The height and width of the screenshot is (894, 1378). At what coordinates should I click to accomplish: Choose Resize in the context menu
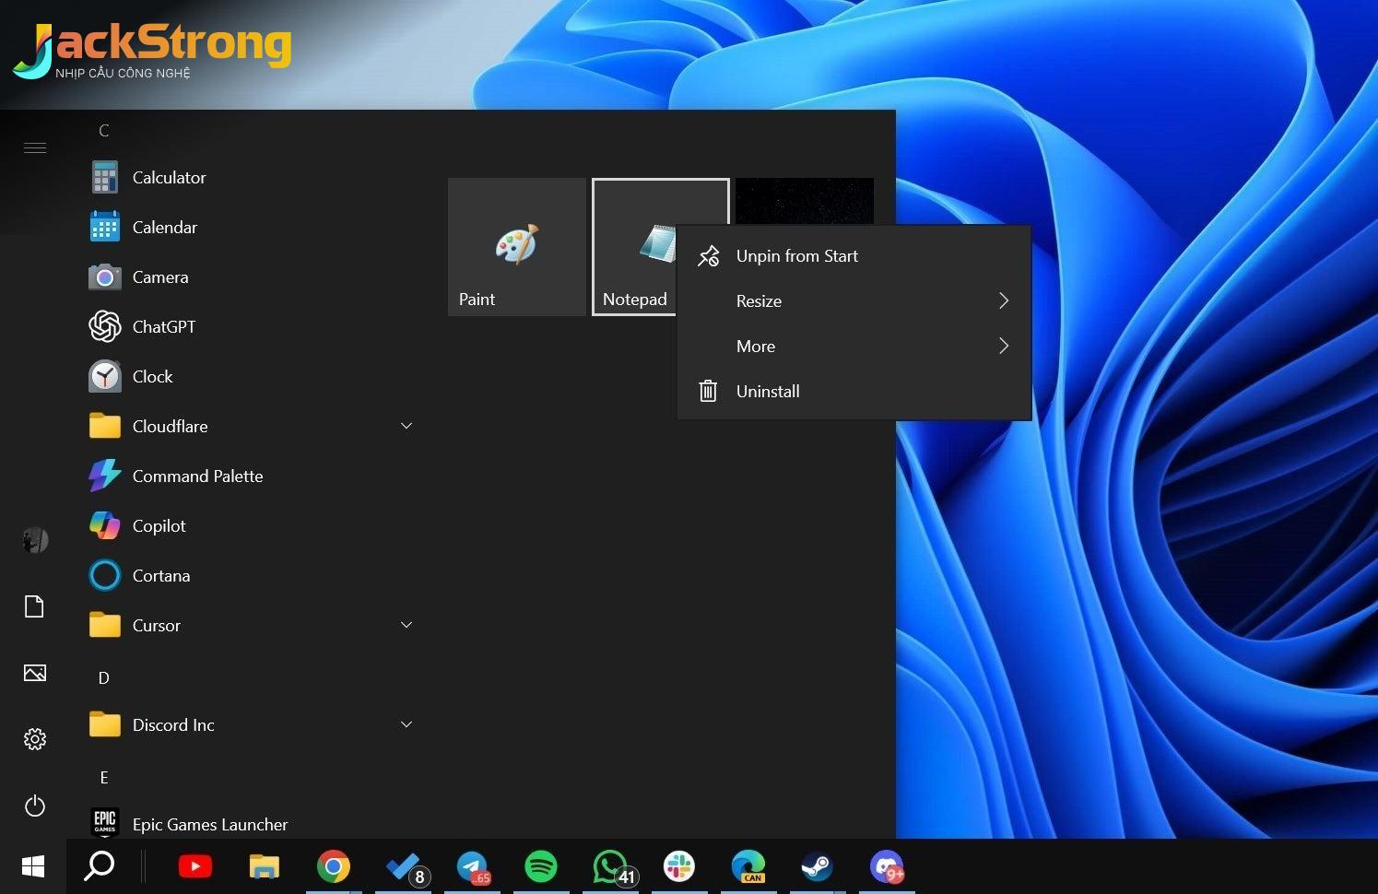pos(854,300)
